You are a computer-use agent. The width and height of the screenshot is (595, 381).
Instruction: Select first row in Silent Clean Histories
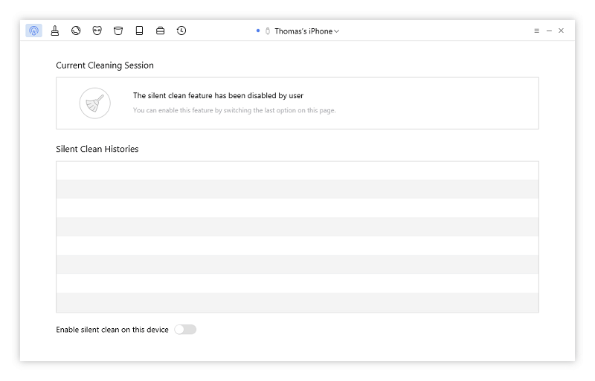coord(297,170)
